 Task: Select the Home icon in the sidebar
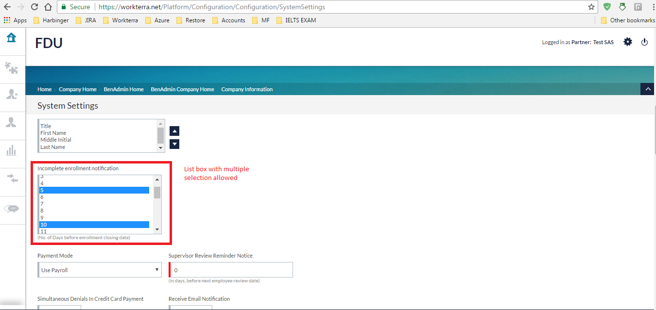coord(12,37)
